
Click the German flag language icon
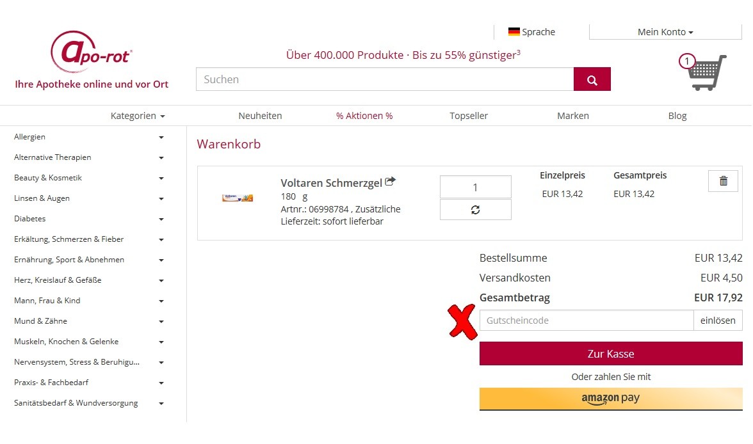514,32
